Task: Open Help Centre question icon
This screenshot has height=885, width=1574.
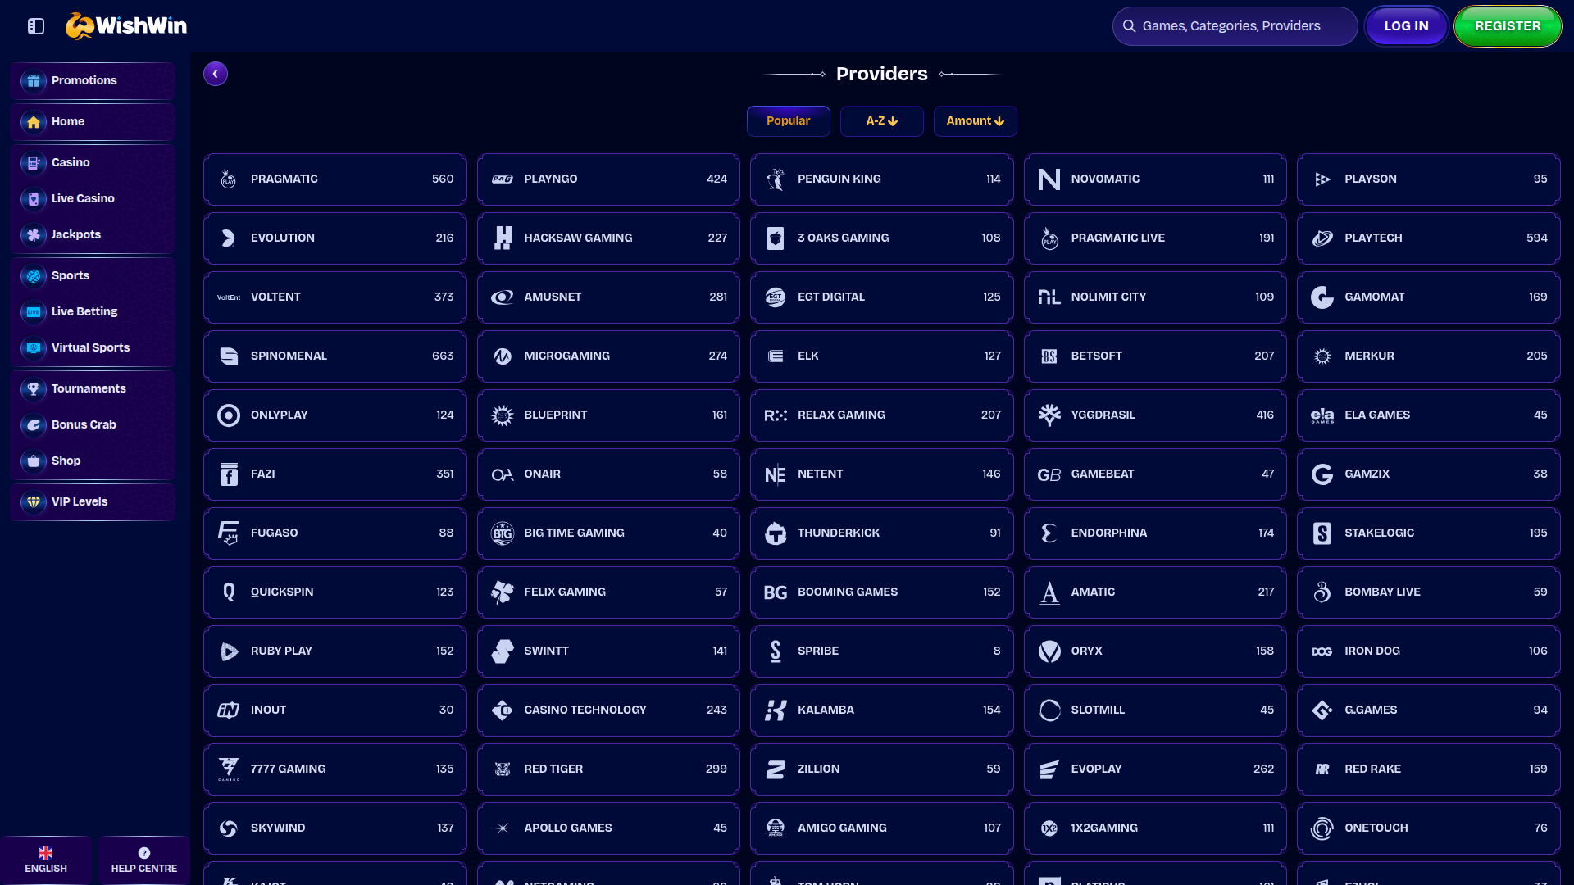Action: tap(144, 853)
